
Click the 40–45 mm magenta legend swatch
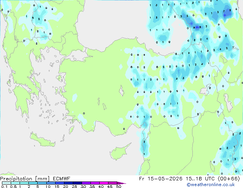[104, 183]
